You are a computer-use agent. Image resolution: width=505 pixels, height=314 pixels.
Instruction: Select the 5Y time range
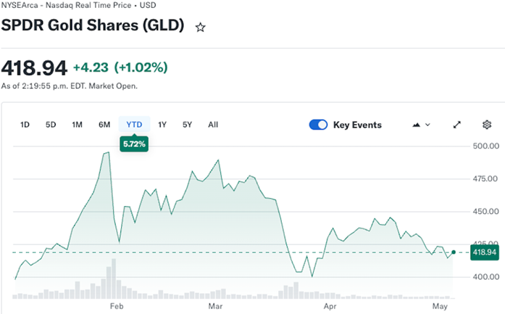[x=187, y=125]
